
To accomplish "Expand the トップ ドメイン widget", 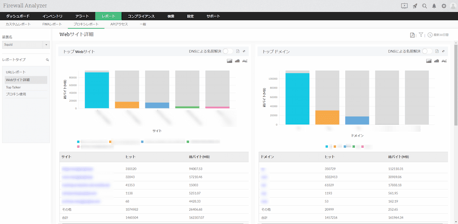I will click(x=443, y=51).
